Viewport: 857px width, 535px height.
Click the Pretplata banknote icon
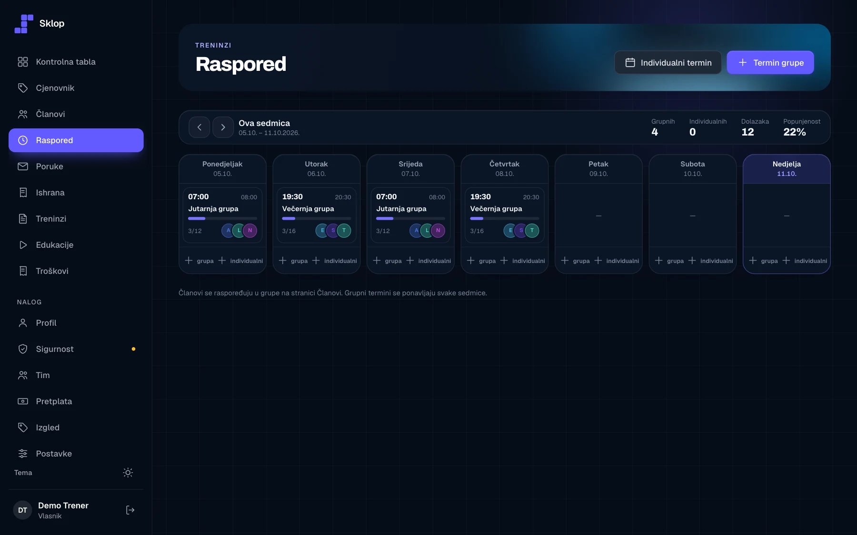[x=23, y=401]
